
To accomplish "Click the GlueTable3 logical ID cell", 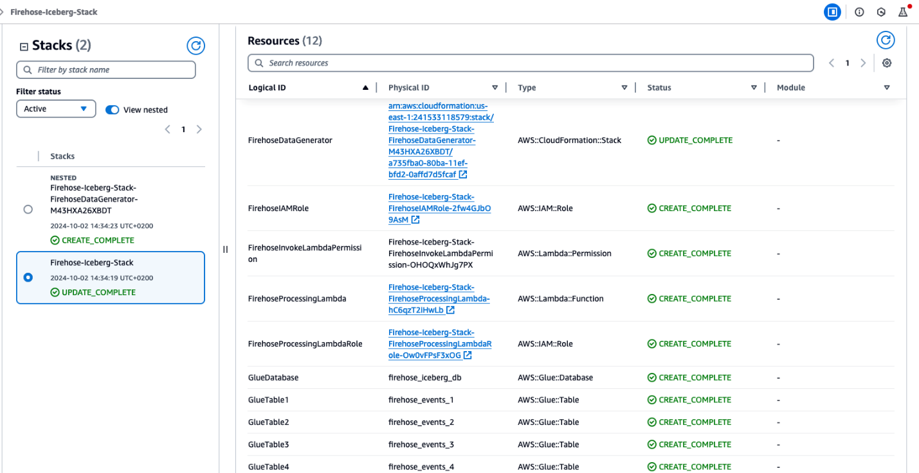I will [269, 444].
